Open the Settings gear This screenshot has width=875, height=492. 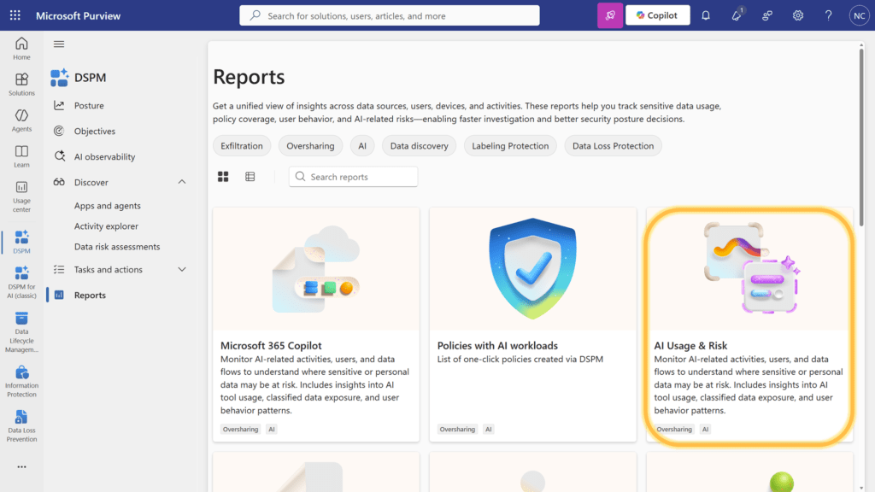(798, 15)
